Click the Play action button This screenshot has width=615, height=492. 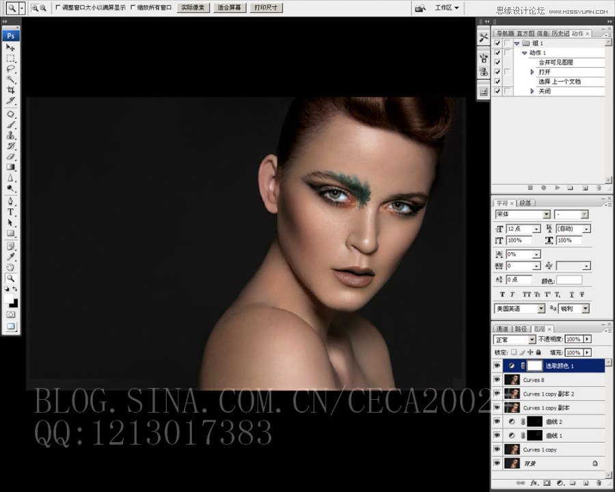(x=558, y=188)
